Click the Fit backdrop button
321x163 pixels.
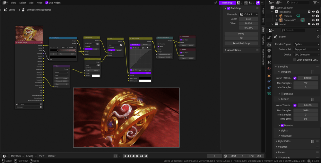[x=241, y=38]
